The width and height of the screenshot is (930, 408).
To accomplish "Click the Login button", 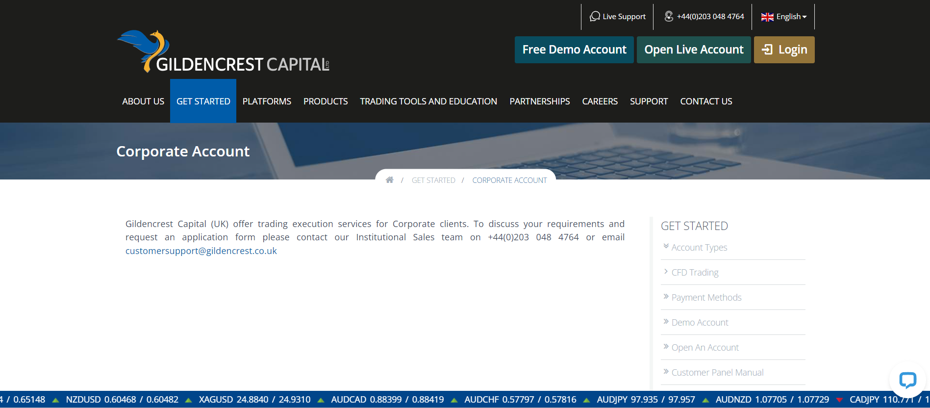I will click(784, 50).
